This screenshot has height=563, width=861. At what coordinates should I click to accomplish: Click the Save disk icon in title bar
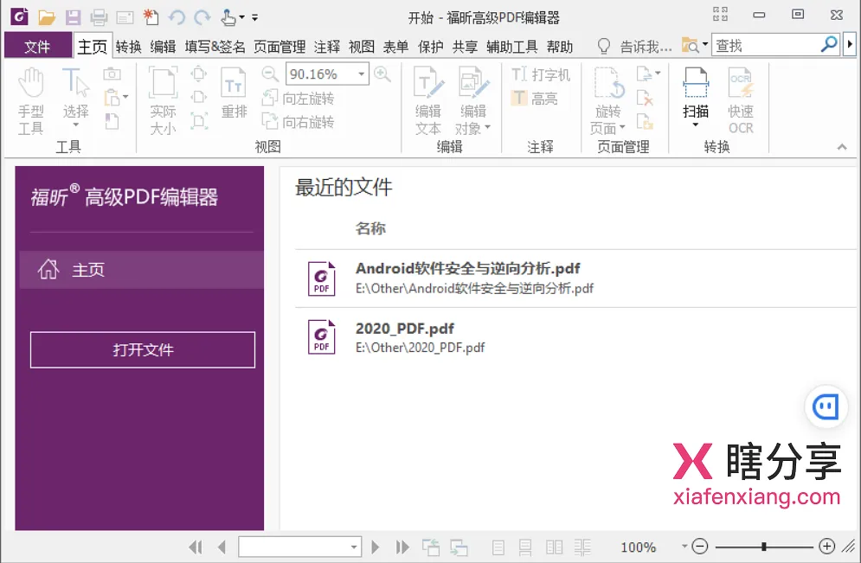(x=73, y=17)
